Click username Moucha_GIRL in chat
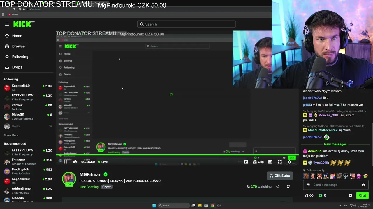 click(x=328, y=115)
